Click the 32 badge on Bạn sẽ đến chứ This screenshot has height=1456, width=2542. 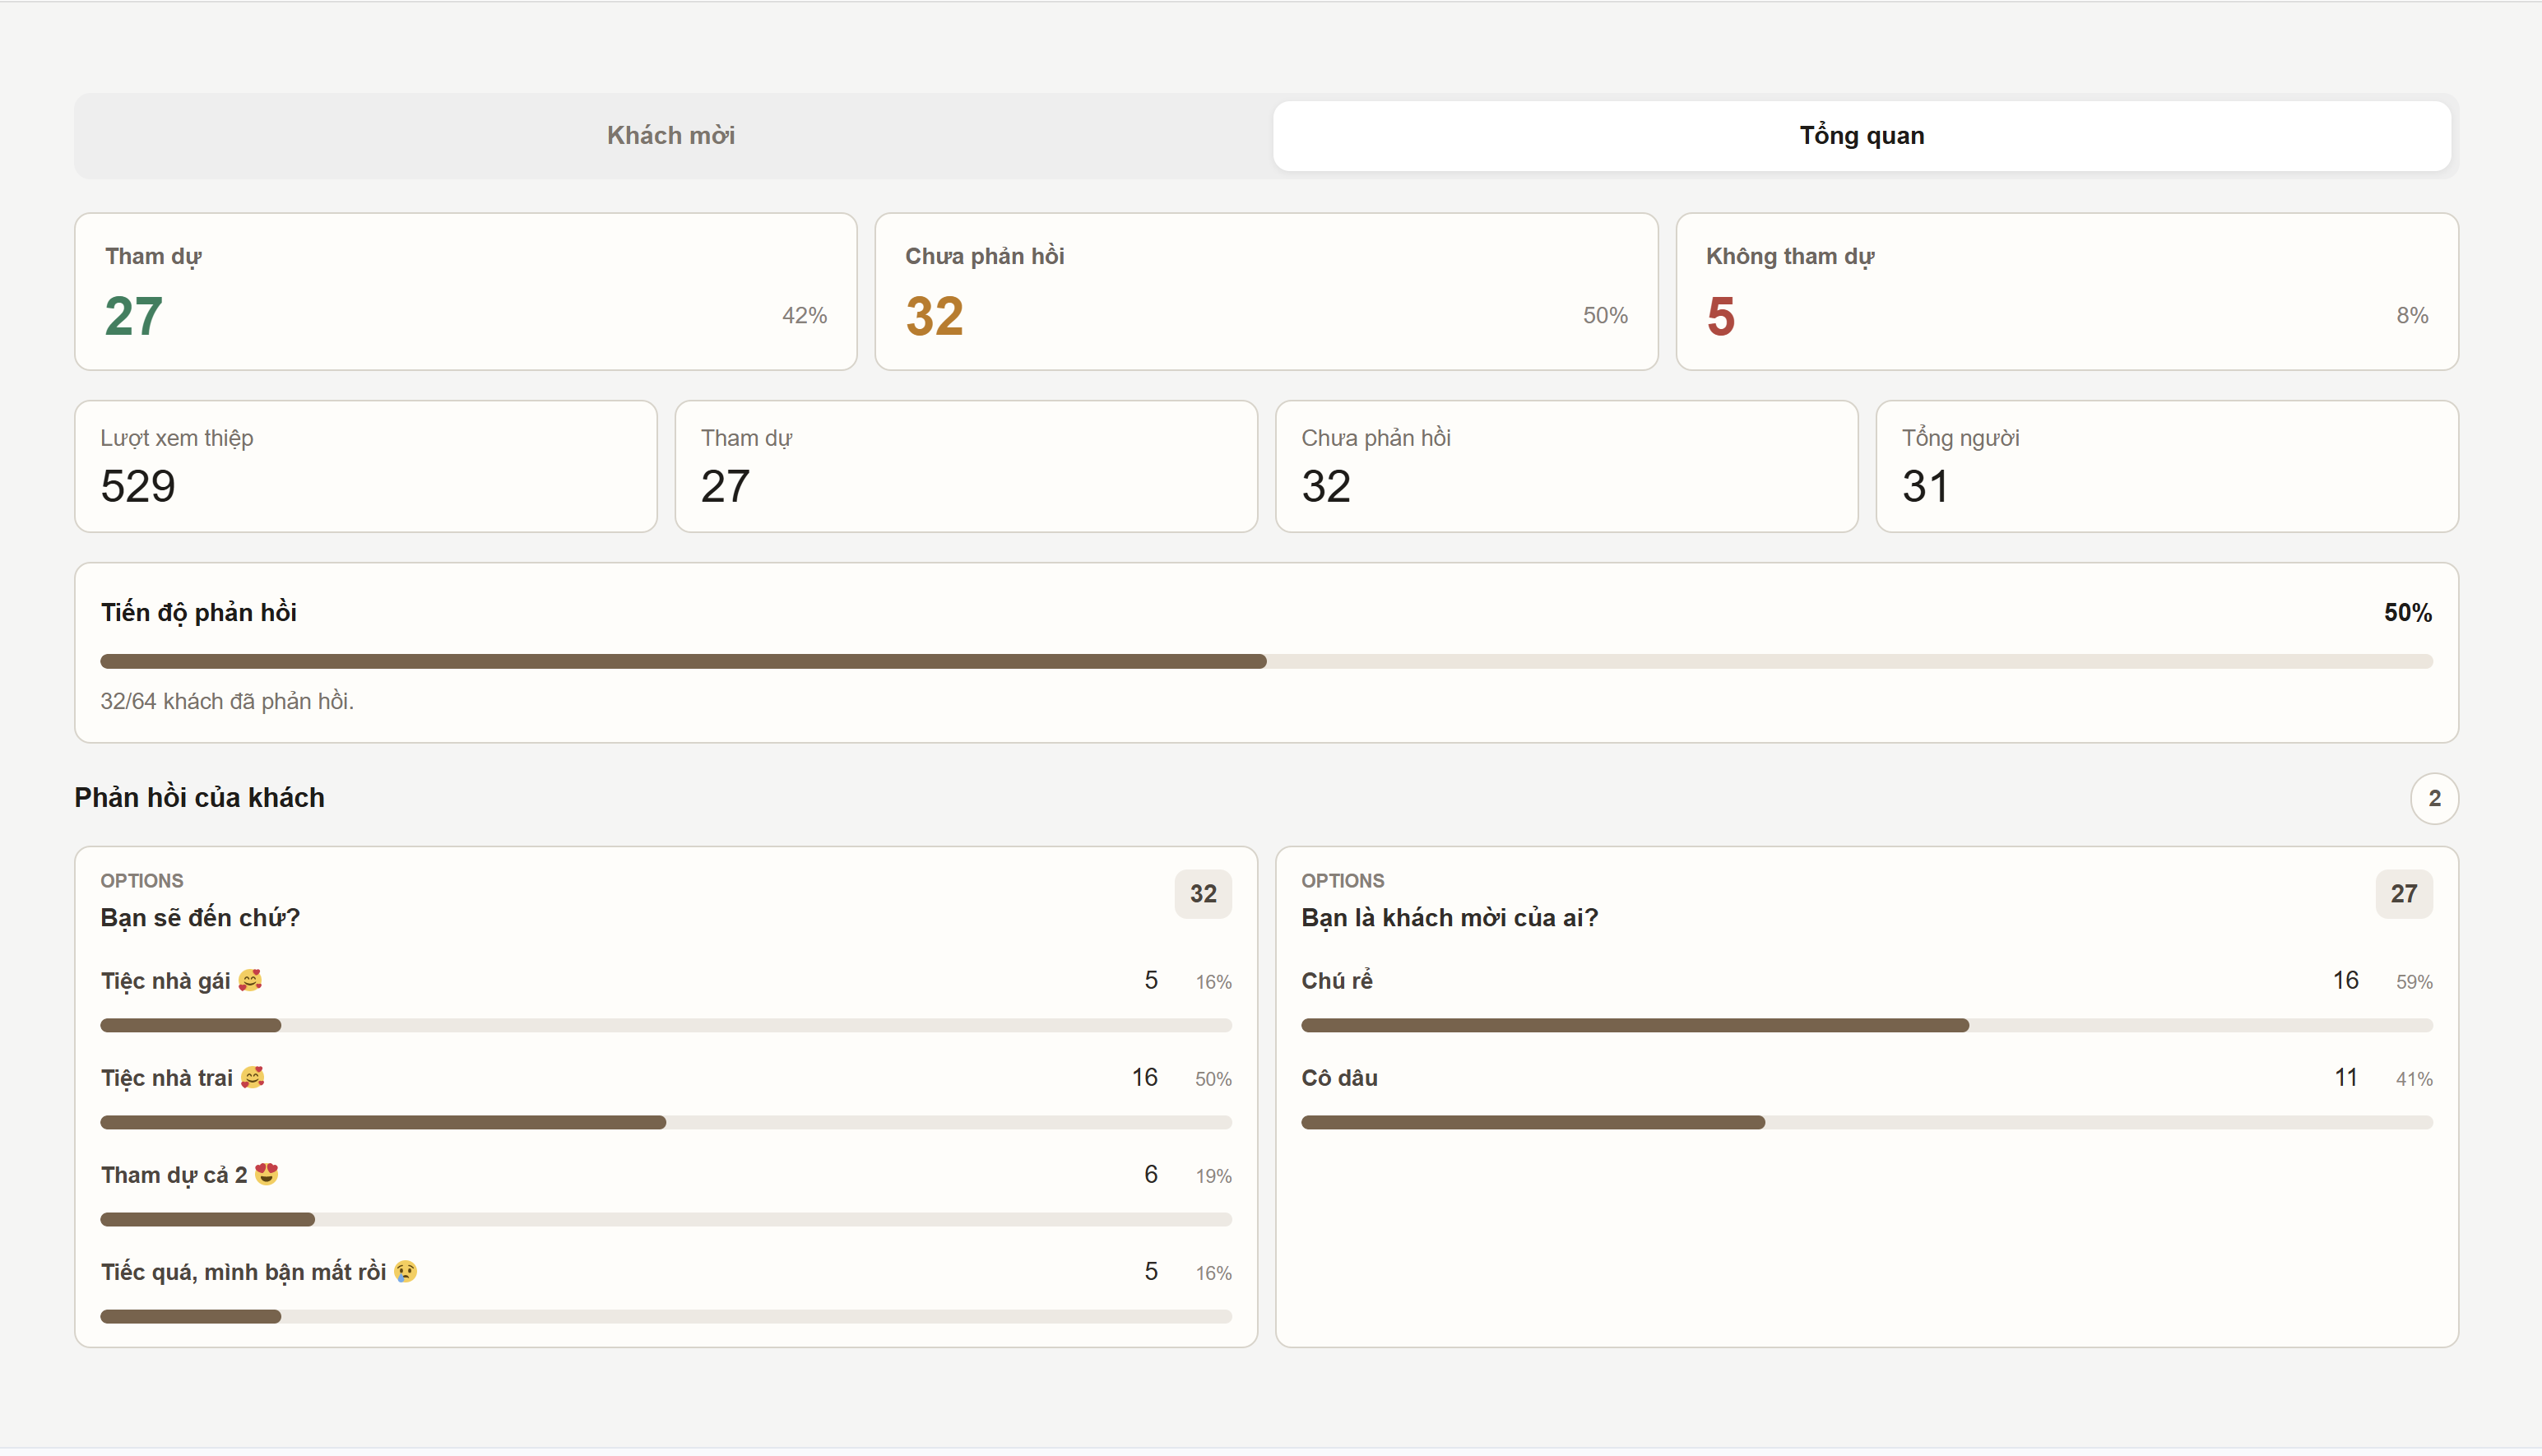[x=1203, y=893]
